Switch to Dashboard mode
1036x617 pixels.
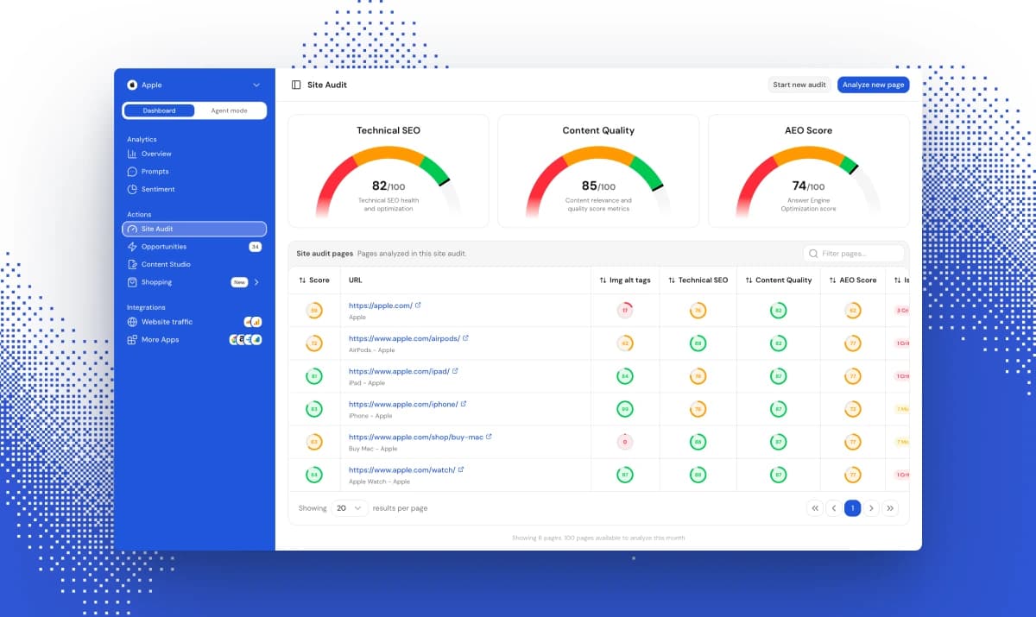(x=159, y=110)
